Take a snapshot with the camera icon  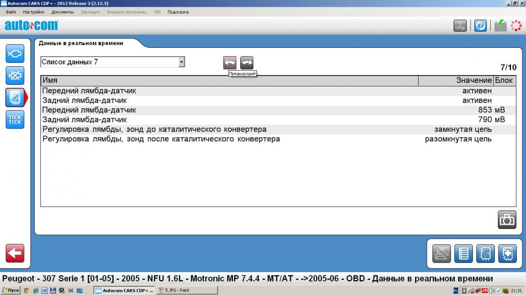pos(507,220)
